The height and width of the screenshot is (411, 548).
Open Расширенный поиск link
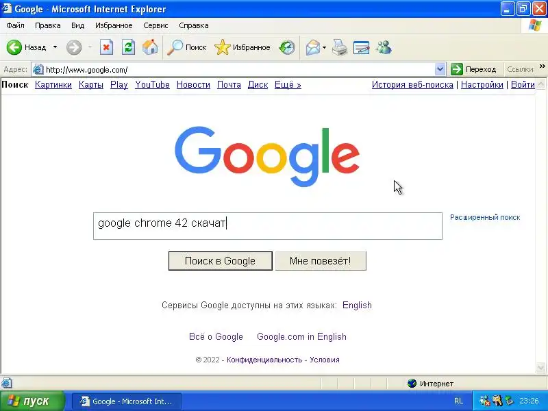pyautogui.click(x=485, y=217)
